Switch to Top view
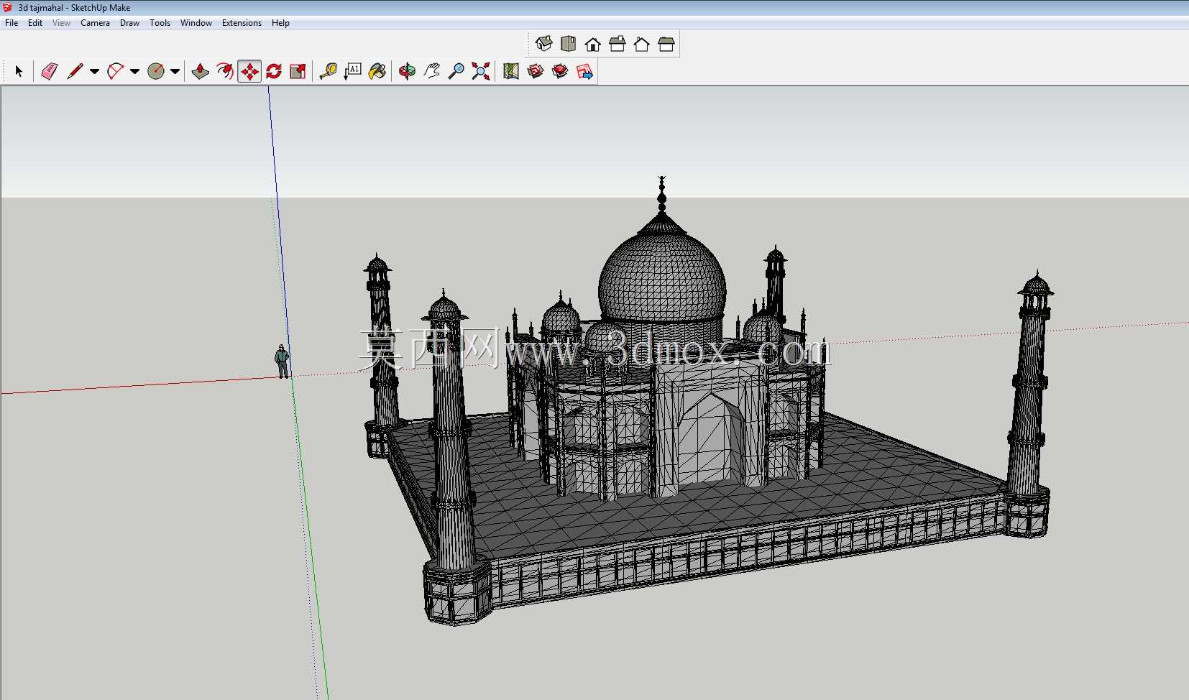Screen dimensions: 1189x700 point(569,45)
